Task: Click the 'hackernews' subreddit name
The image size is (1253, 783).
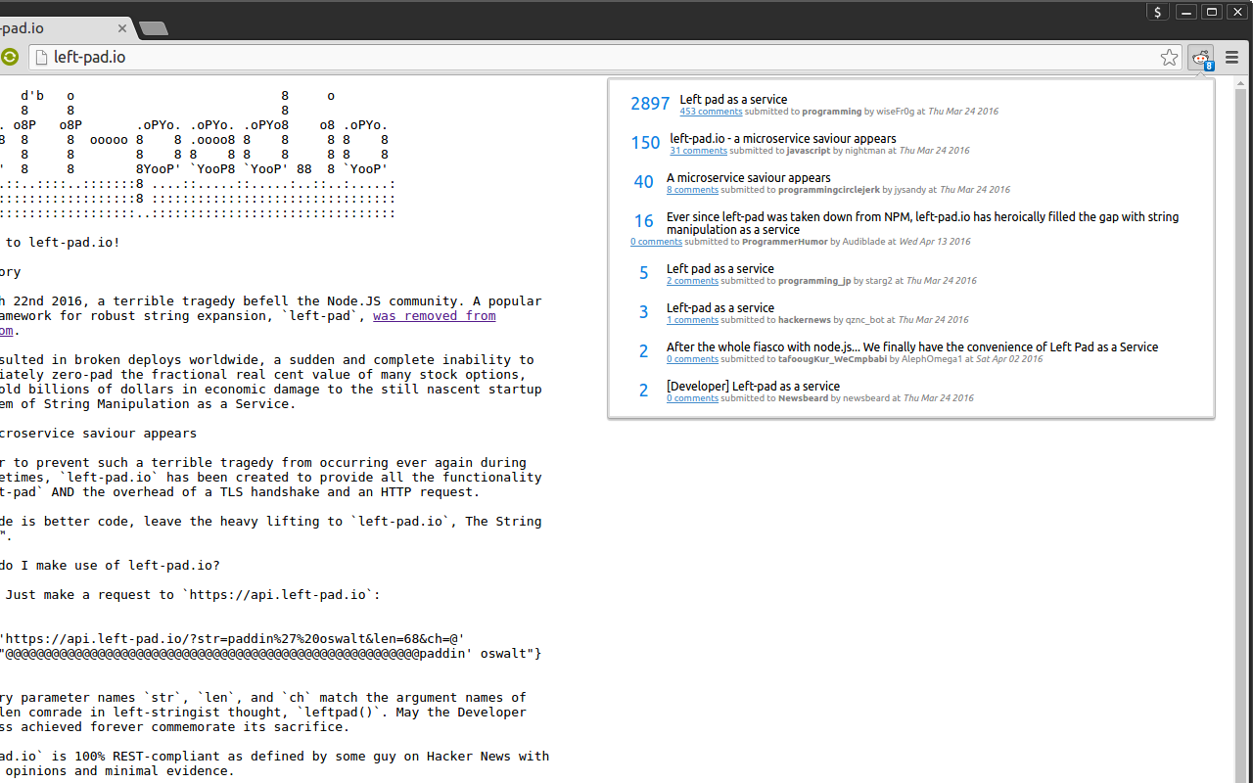Action: (805, 320)
